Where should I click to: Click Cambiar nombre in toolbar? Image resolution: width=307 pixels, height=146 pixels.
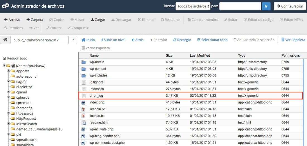tap(203, 20)
